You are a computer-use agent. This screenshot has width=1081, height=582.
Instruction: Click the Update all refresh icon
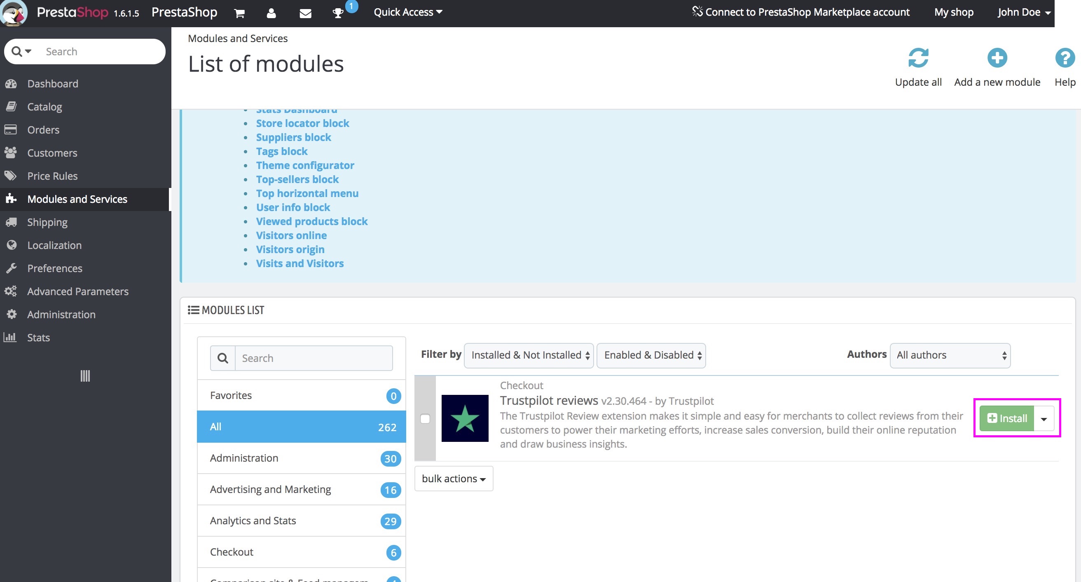tap(918, 58)
